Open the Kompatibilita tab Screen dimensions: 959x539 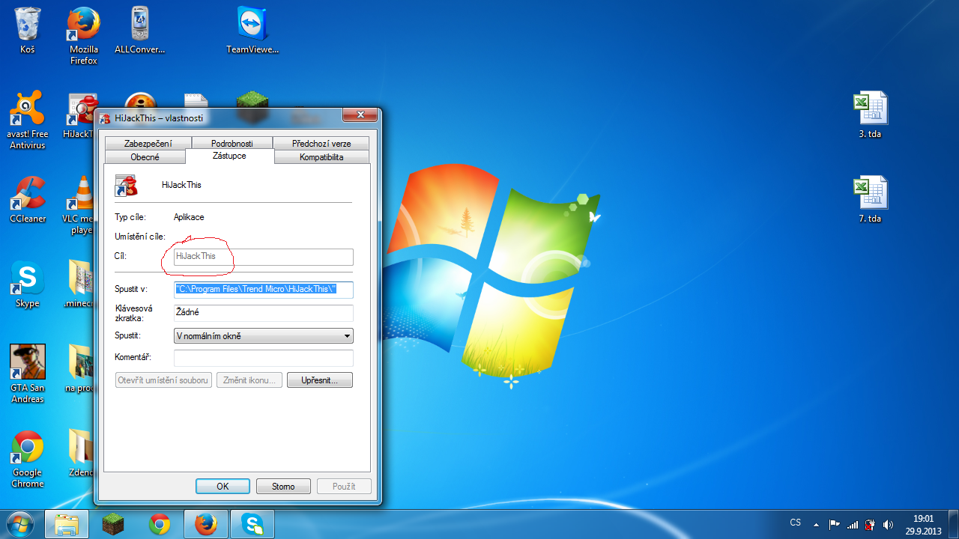click(x=321, y=157)
